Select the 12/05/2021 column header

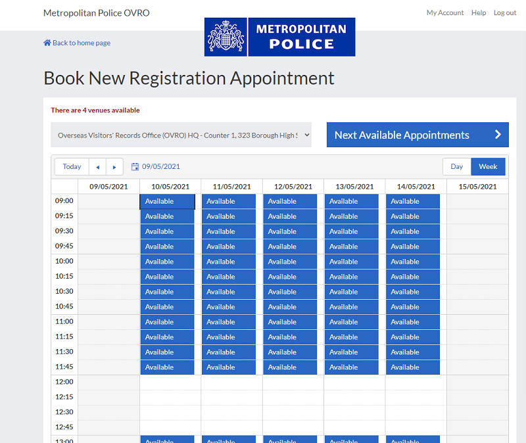pos(293,187)
